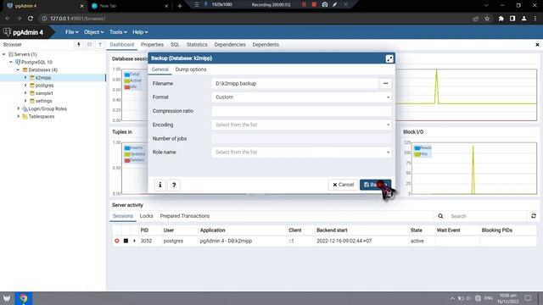The height and width of the screenshot is (305, 543).
Task: Switch to the New Tab browser tab
Action: [x=128, y=6]
